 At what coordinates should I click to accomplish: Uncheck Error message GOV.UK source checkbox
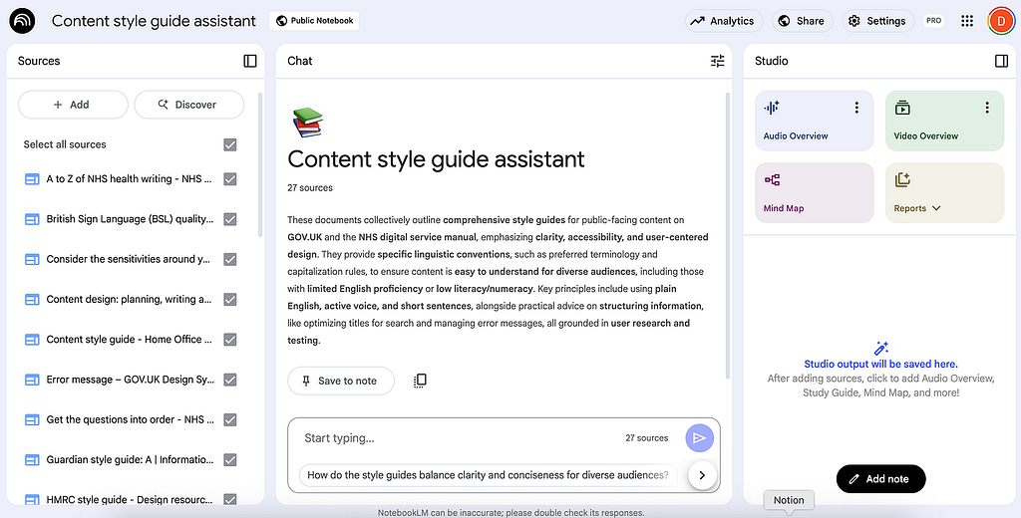[230, 380]
